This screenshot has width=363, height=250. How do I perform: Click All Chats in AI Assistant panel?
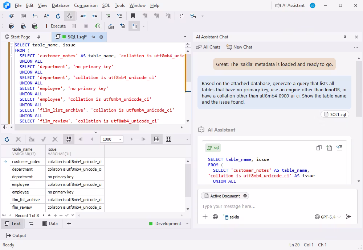[208, 47]
